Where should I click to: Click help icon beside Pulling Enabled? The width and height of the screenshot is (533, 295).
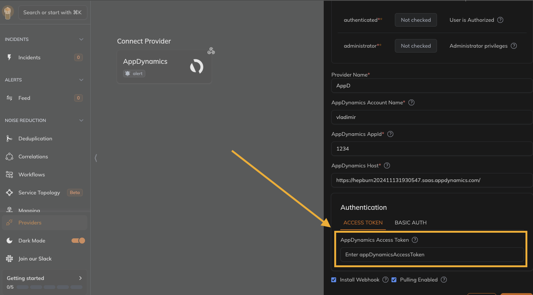444,280
